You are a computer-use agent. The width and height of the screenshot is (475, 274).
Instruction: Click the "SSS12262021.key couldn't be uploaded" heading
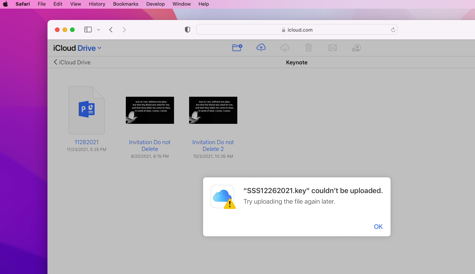pyautogui.click(x=313, y=191)
